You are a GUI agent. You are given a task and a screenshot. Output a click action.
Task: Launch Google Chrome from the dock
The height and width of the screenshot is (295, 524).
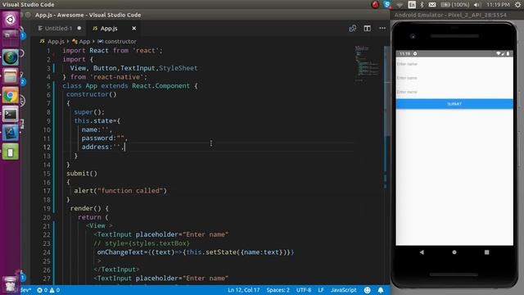pyautogui.click(x=10, y=96)
